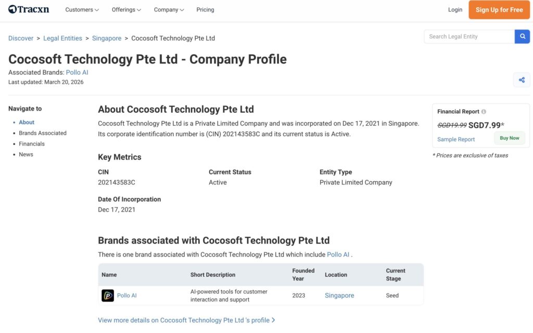Open Pollo AI under Associated Brands
Screen dimensions: 533x333
(77, 72)
